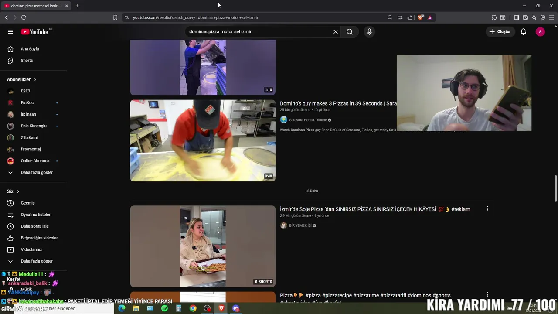558x314 pixels.
Task: Start voice search with microphone icon
Action: [x=369, y=31]
